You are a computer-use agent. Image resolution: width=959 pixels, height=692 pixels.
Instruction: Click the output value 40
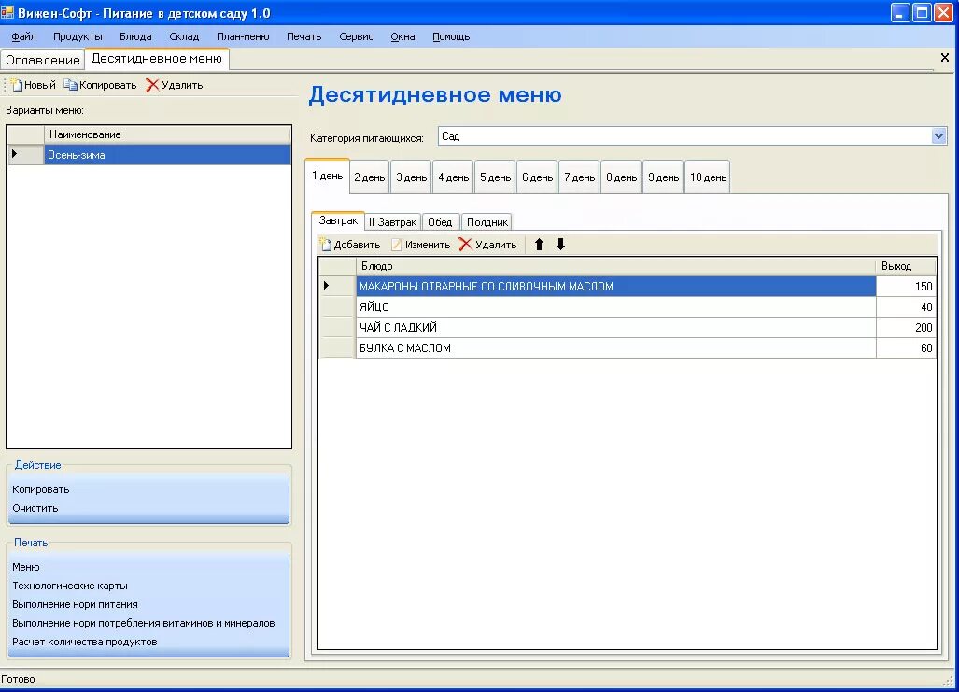[906, 306]
